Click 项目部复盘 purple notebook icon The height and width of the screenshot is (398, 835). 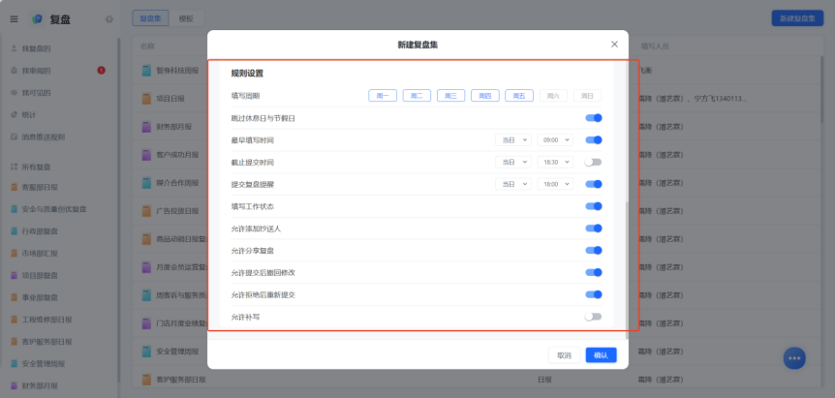[15, 275]
